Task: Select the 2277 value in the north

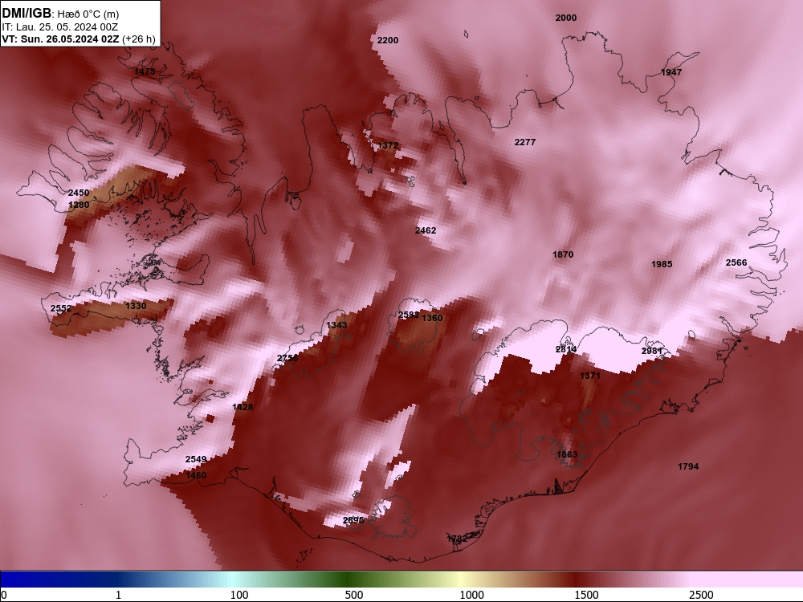Action: (525, 142)
